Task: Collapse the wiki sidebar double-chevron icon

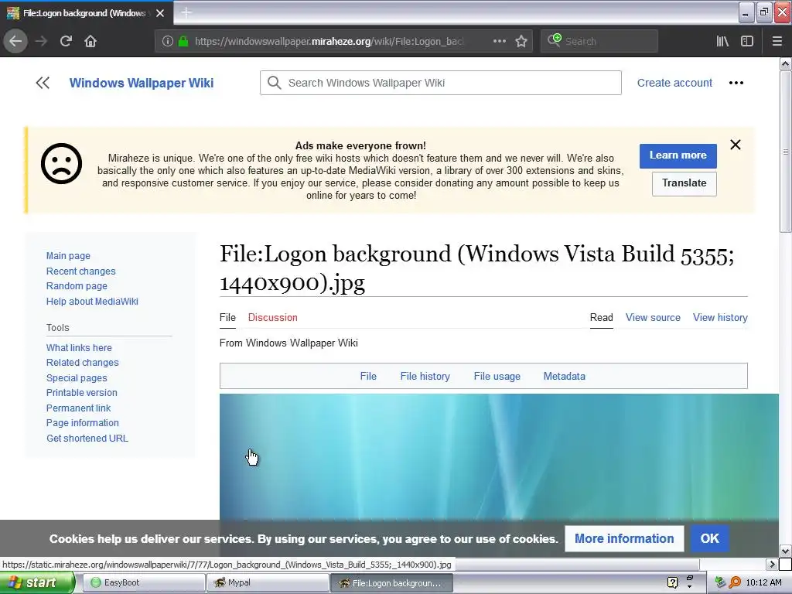Action: (43, 83)
